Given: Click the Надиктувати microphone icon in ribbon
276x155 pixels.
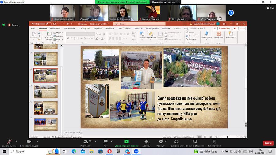Looking at the screenshot, I should tap(206, 33).
